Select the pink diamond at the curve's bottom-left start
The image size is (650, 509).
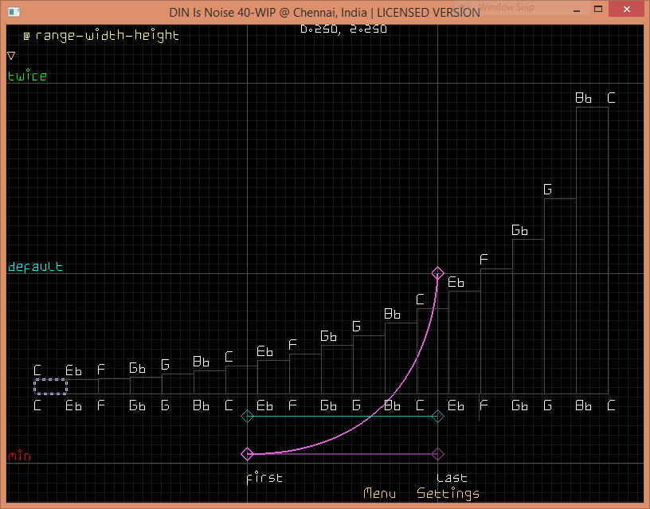click(x=247, y=454)
